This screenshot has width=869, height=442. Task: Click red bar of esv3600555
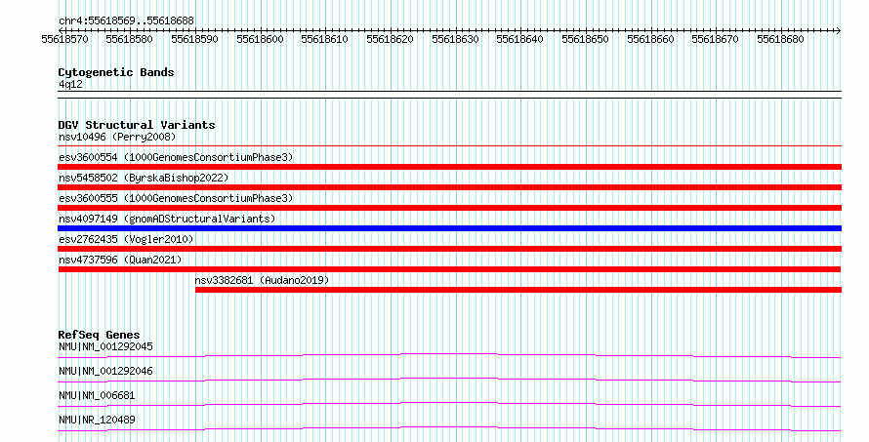point(450,208)
